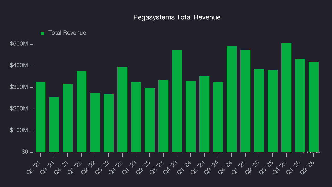Select the Q2 '26 revenue bar
The width and height of the screenshot is (332, 187).
[314, 107]
